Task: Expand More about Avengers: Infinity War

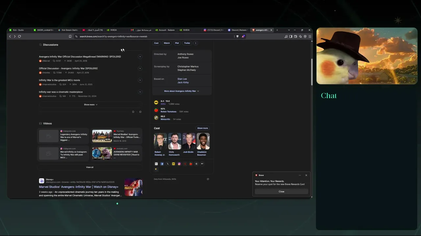Action: [x=182, y=91]
